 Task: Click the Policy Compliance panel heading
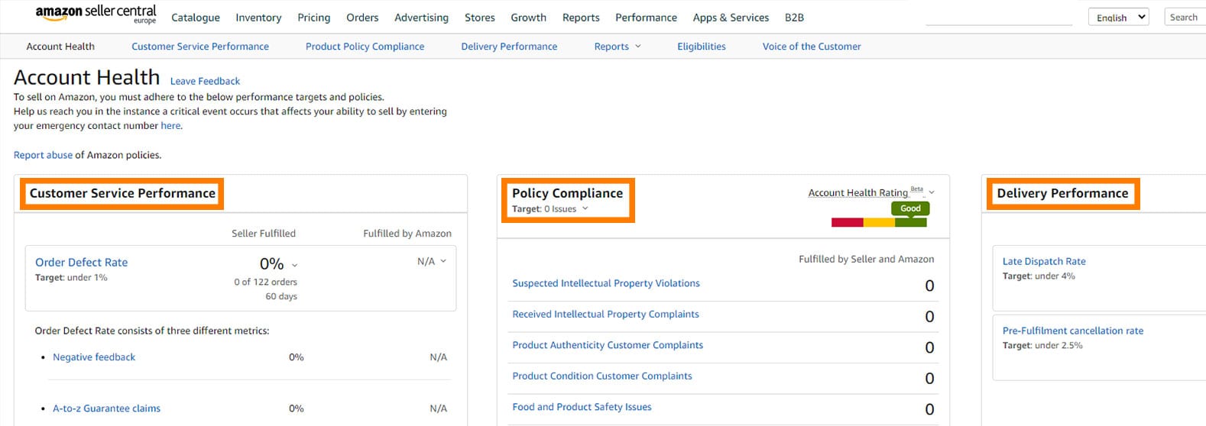(x=567, y=193)
